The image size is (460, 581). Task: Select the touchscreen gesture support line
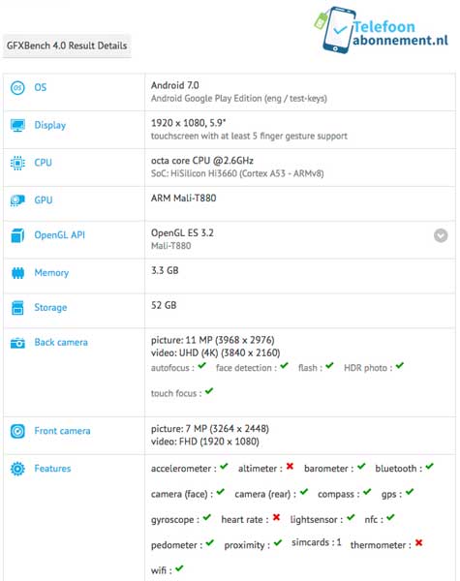click(249, 137)
